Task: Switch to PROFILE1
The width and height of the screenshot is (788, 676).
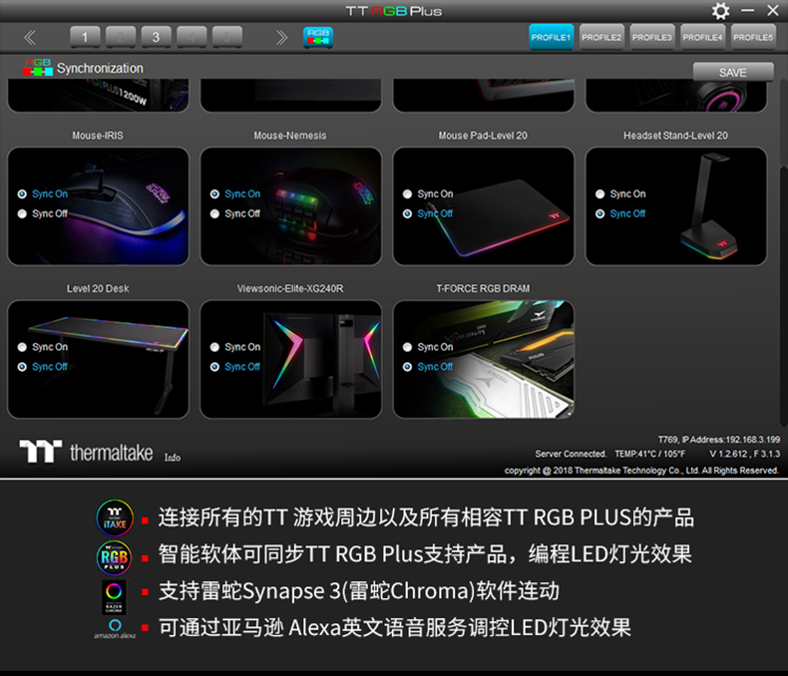Action: 551,37
